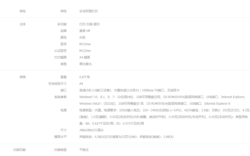Select the '认证型号' label
This screenshot has width=250, height=156.
pos(60,51)
